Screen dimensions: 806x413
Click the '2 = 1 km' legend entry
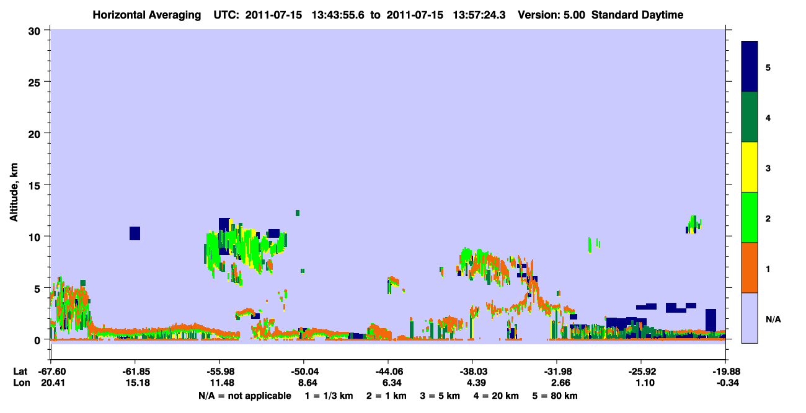pyautogui.click(x=386, y=396)
